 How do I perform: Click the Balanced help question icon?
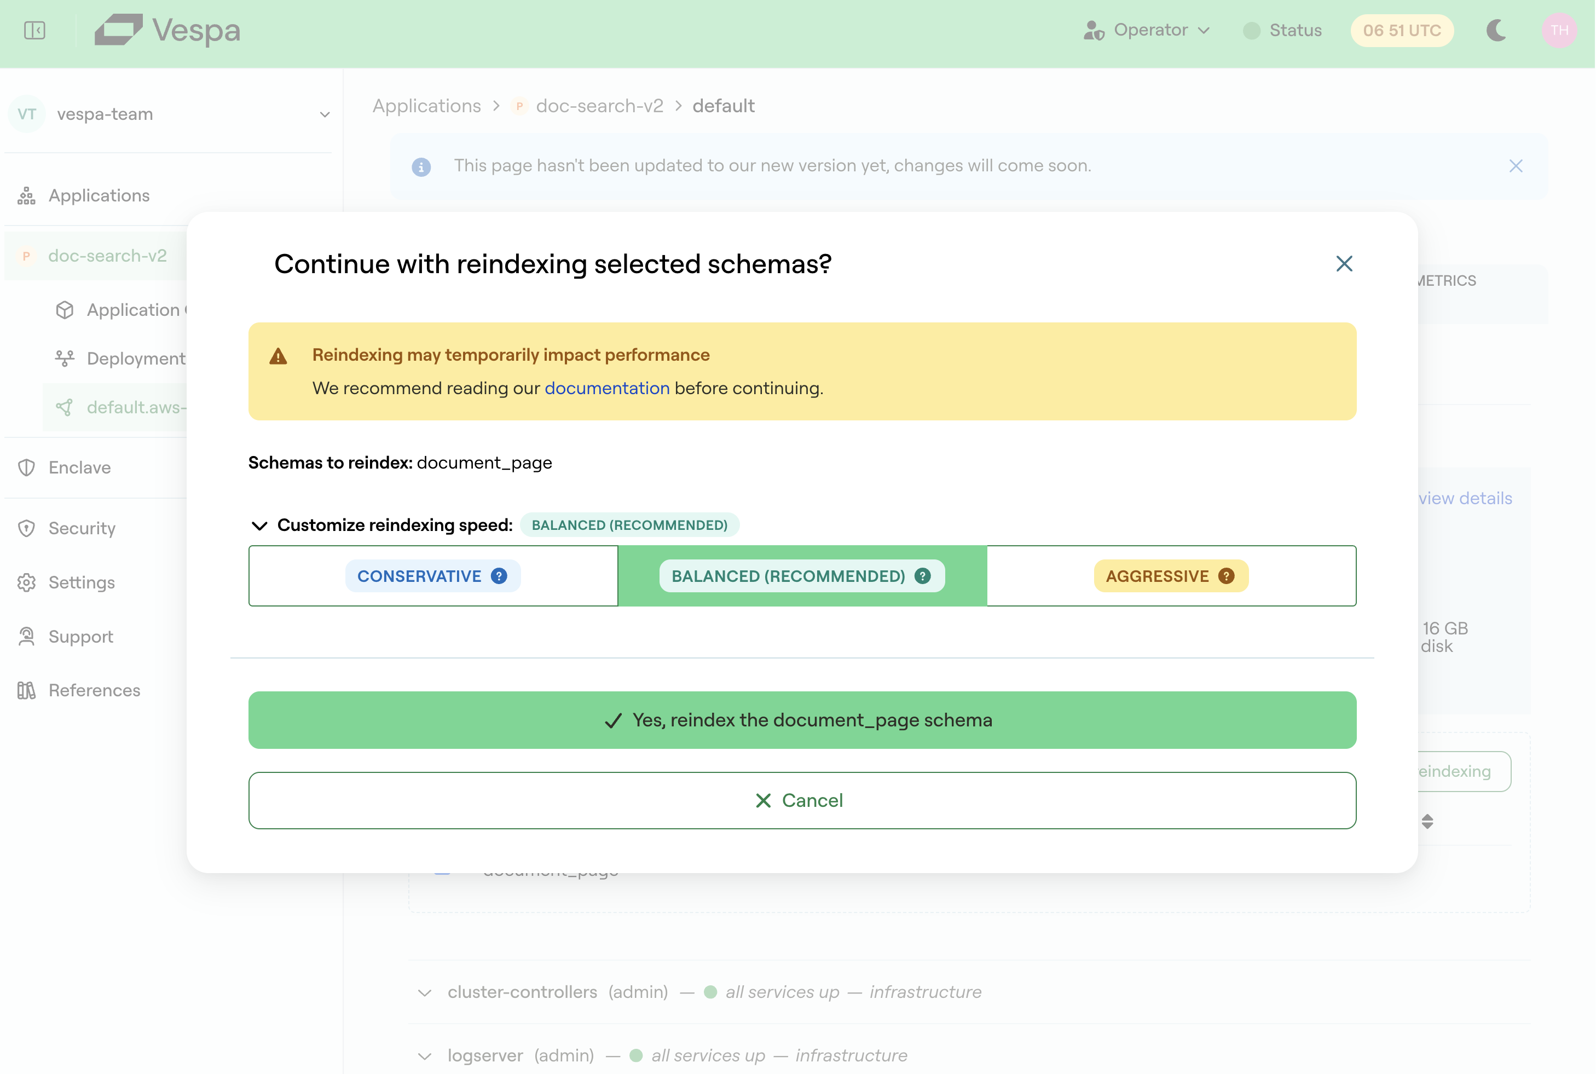tap(922, 576)
